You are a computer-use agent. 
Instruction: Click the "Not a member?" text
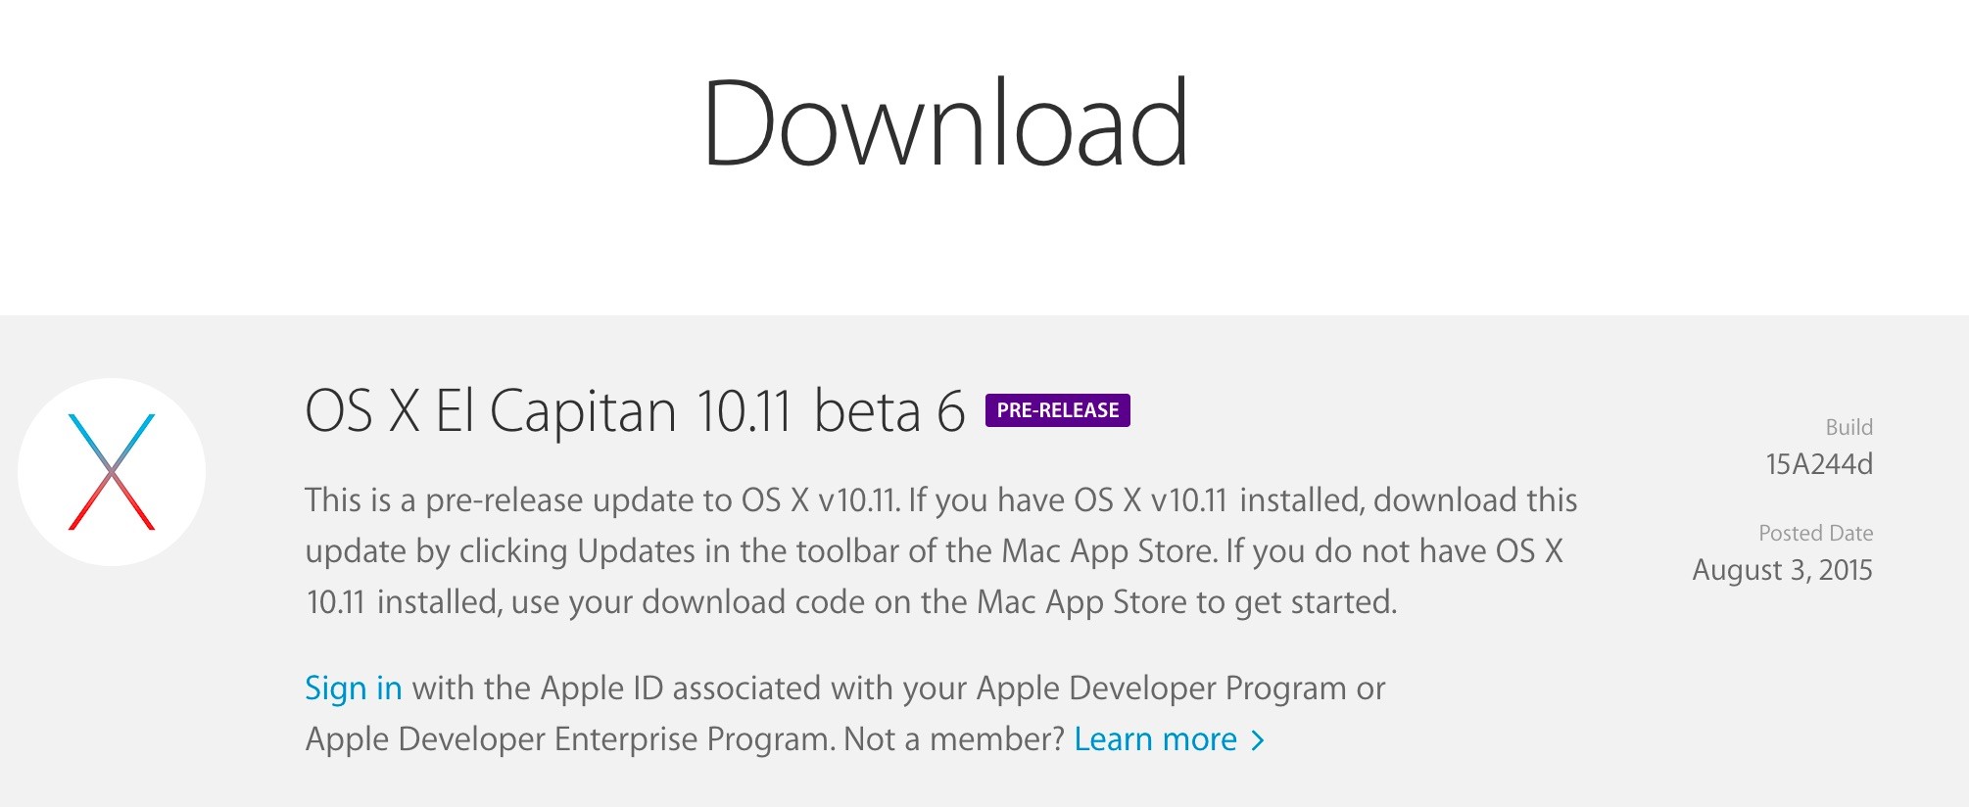click(x=953, y=739)
